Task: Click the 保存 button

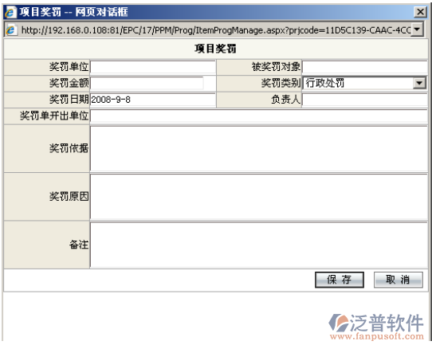Action: pyautogui.click(x=340, y=280)
